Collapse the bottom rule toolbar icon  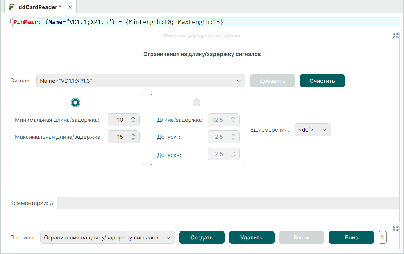[396, 229]
